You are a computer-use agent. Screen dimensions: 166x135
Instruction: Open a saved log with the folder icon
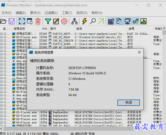(x=3, y=21)
